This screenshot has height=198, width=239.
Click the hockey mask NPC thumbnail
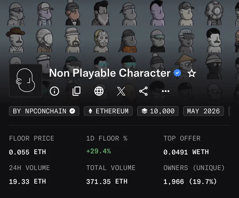pyautogui.click(x=101, y=41)
